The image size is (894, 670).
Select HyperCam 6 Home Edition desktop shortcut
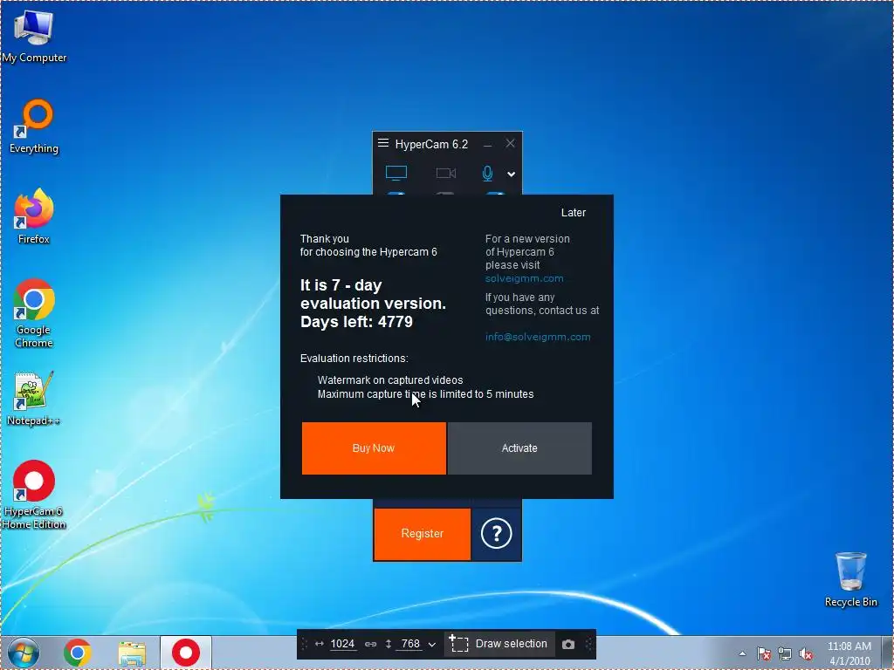pyautogui.click(x=34, y=495)
